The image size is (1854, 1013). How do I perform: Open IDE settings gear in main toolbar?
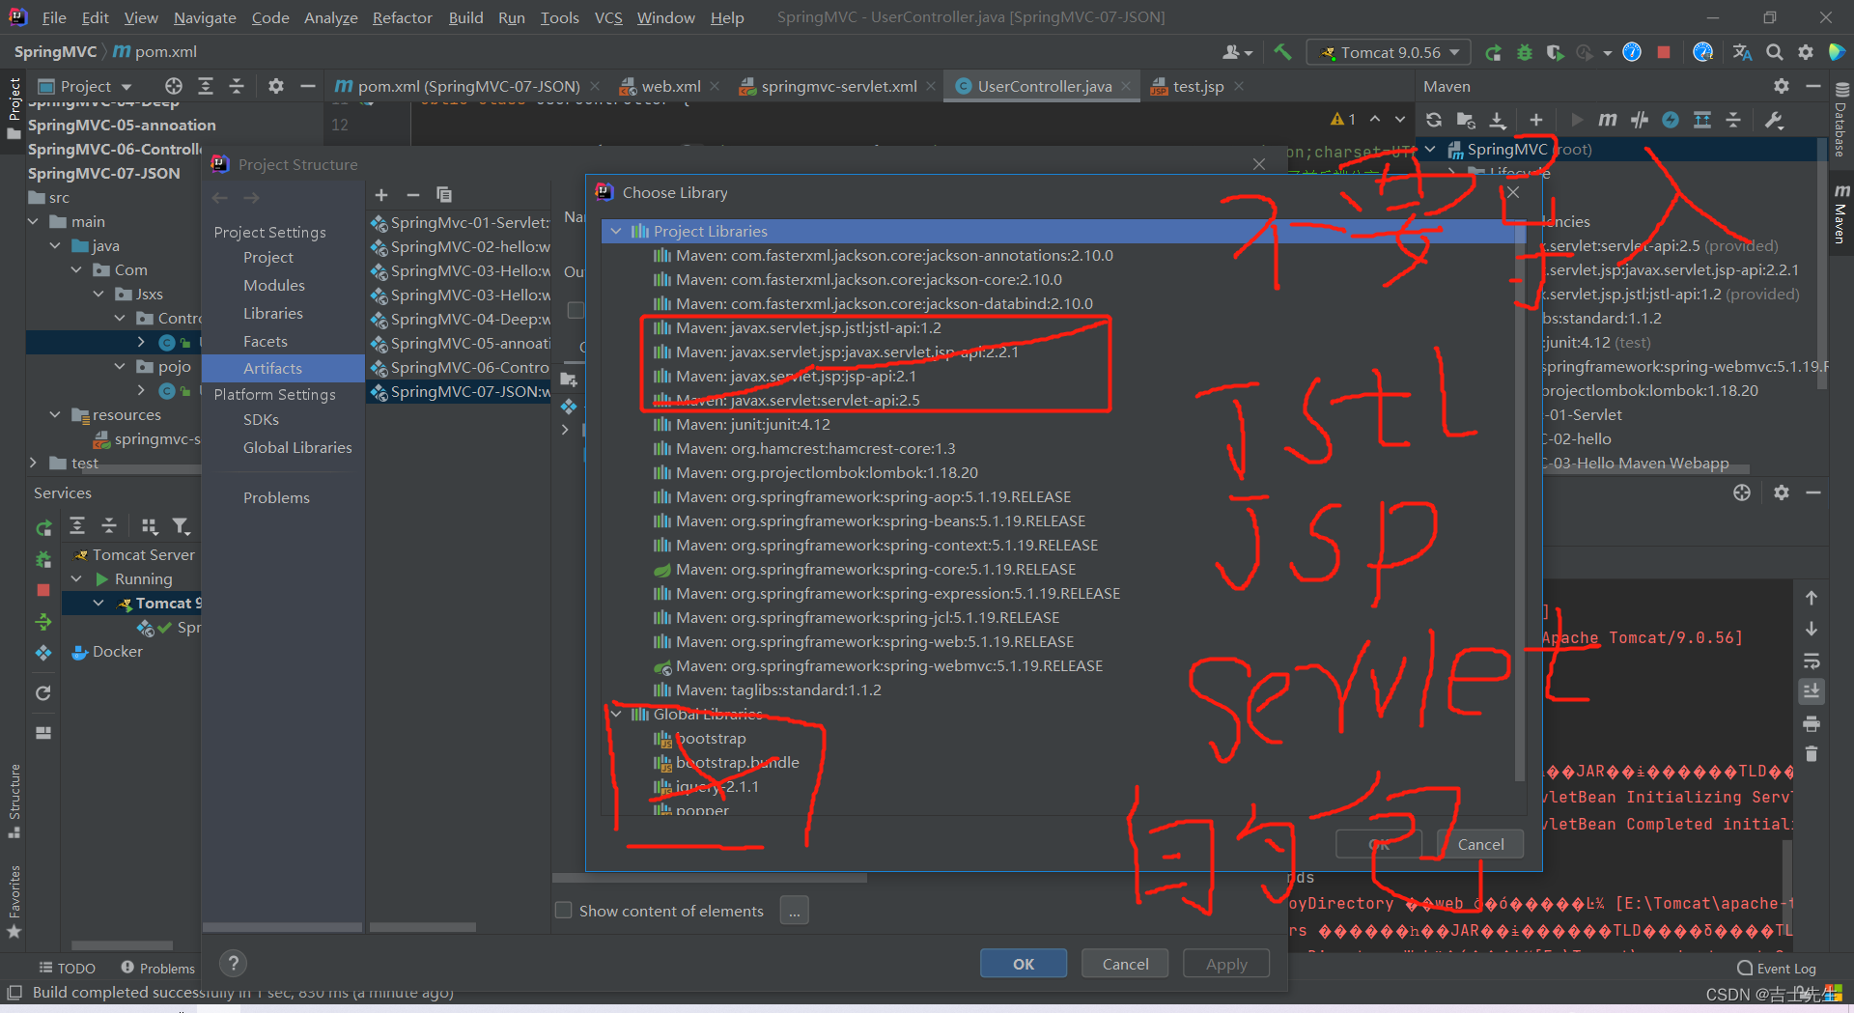click(1806, 52)
